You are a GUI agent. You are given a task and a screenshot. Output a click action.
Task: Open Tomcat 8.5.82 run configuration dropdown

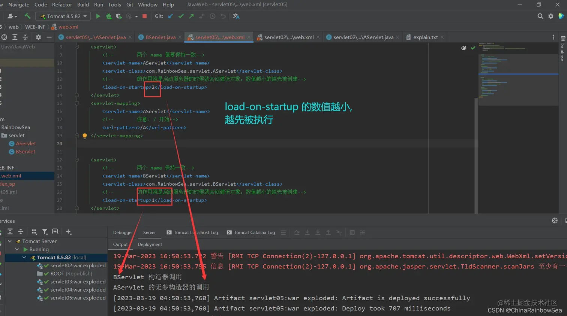point(63,16)
